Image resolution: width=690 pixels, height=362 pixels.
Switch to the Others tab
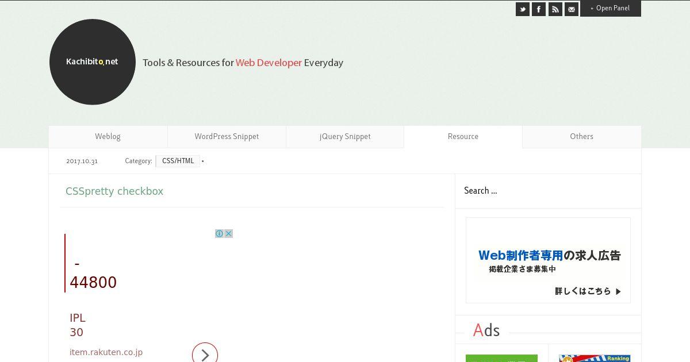coord(581,137)
